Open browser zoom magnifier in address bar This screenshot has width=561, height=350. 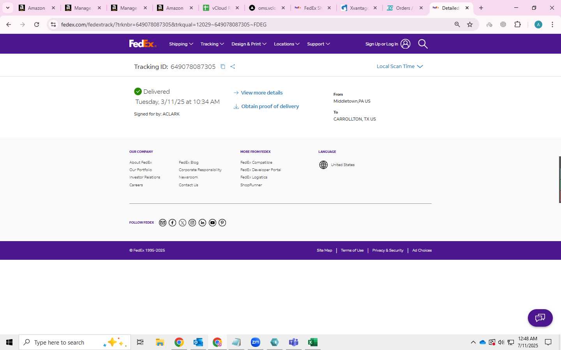pos(457,24)
